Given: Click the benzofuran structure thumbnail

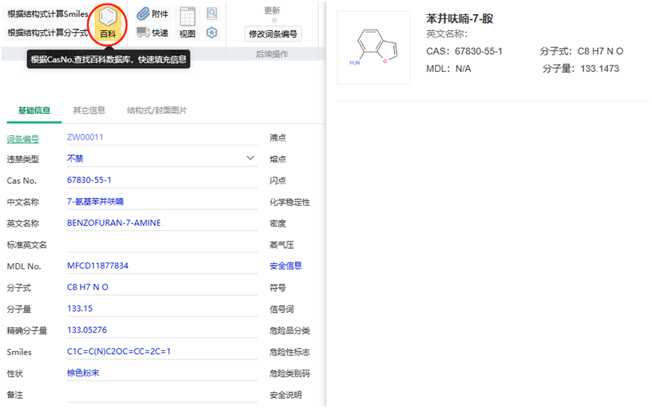Looking at the screenshot, I should tap(374, 48).
